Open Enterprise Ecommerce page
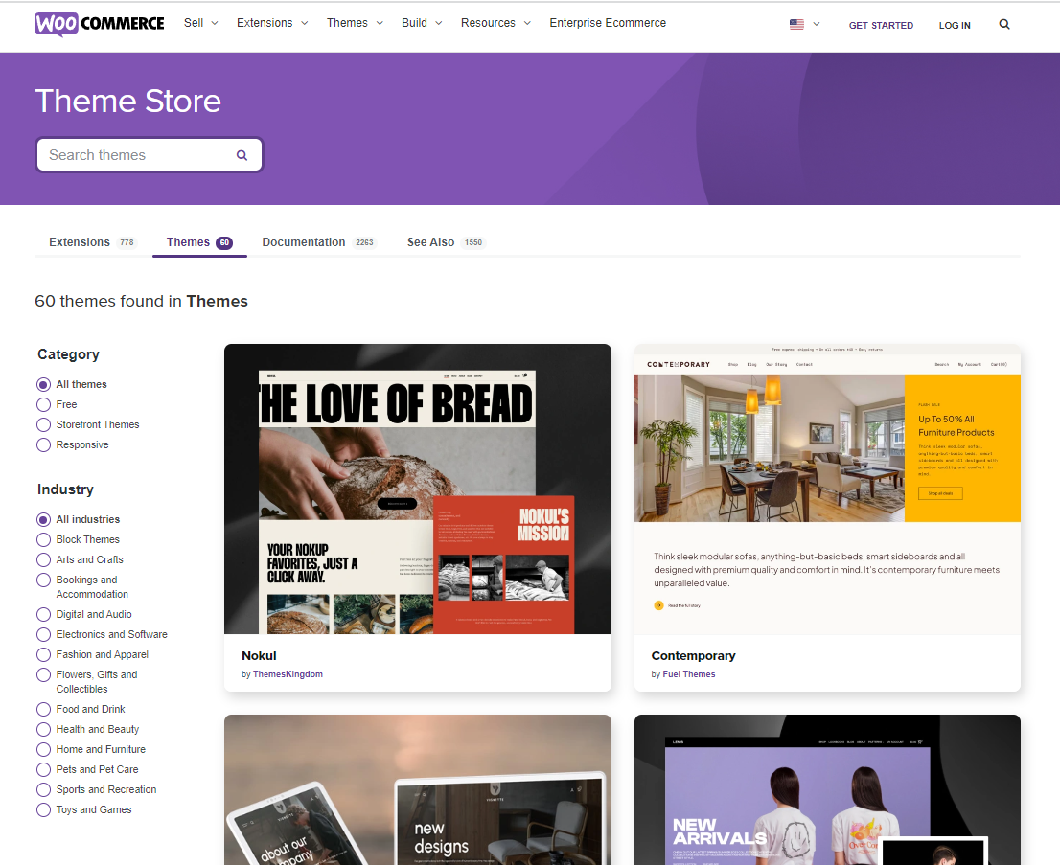 (608, 23)
